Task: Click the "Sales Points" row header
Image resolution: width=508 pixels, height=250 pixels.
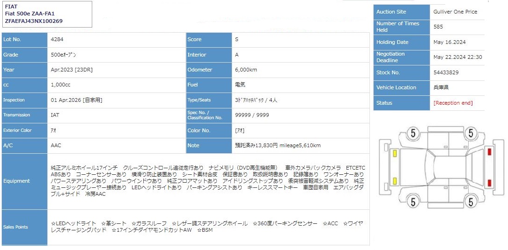Action: [x=16, y=227]
